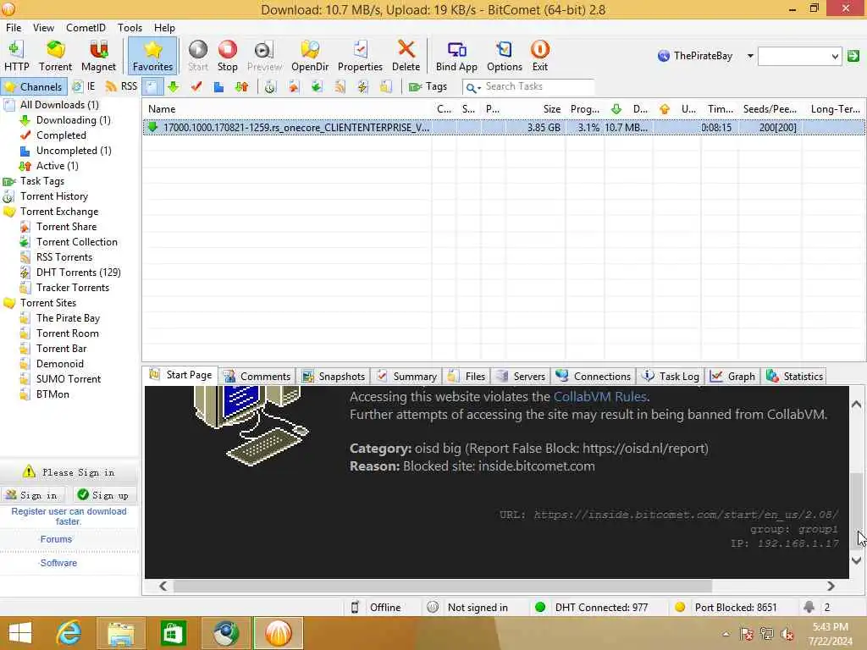Click the tracker torrents filter icon
867x650 pixels.
pos(386,86)
